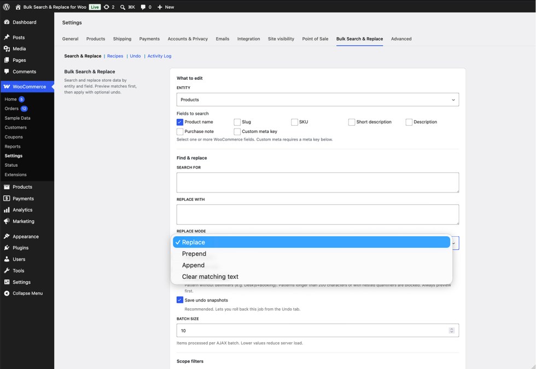The width and height of the screenshot is (536, 369).
Task: Open the Activity Log link
Action: (159, 56)
